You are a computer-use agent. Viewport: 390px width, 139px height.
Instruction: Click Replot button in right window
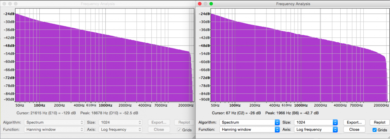point(379,123)
